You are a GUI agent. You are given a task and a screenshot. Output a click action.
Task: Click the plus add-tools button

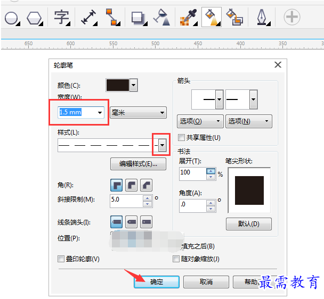292,17
